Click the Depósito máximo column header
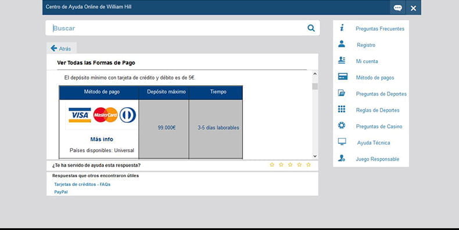This screenshot has width=459, height=230. [x=164, y=93]
